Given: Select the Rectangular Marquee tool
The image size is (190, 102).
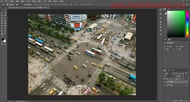Looking at the screenshot, I should click(x=5, y=10).
